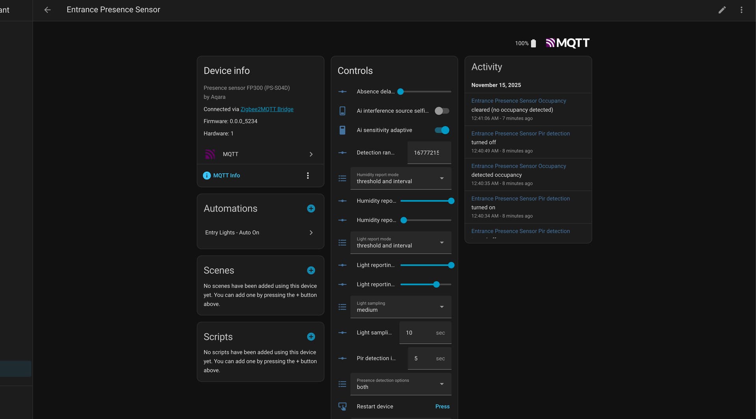756x419 pixels.
Task: Click the MQTT logo above the Activity card
Action: [567, 43]
